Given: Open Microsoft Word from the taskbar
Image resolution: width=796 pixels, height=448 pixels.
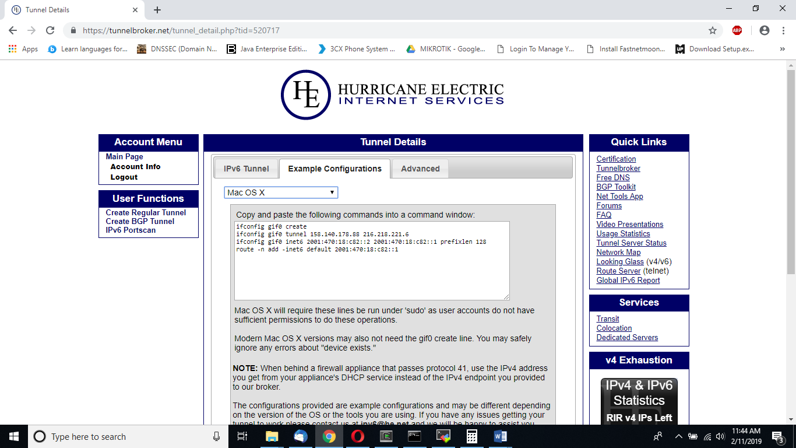Looking at the screenshot, I should (501, 436).
